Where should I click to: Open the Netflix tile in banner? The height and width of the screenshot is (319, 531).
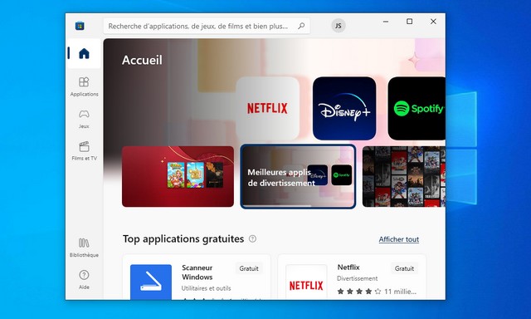click(x=267, y=109)
